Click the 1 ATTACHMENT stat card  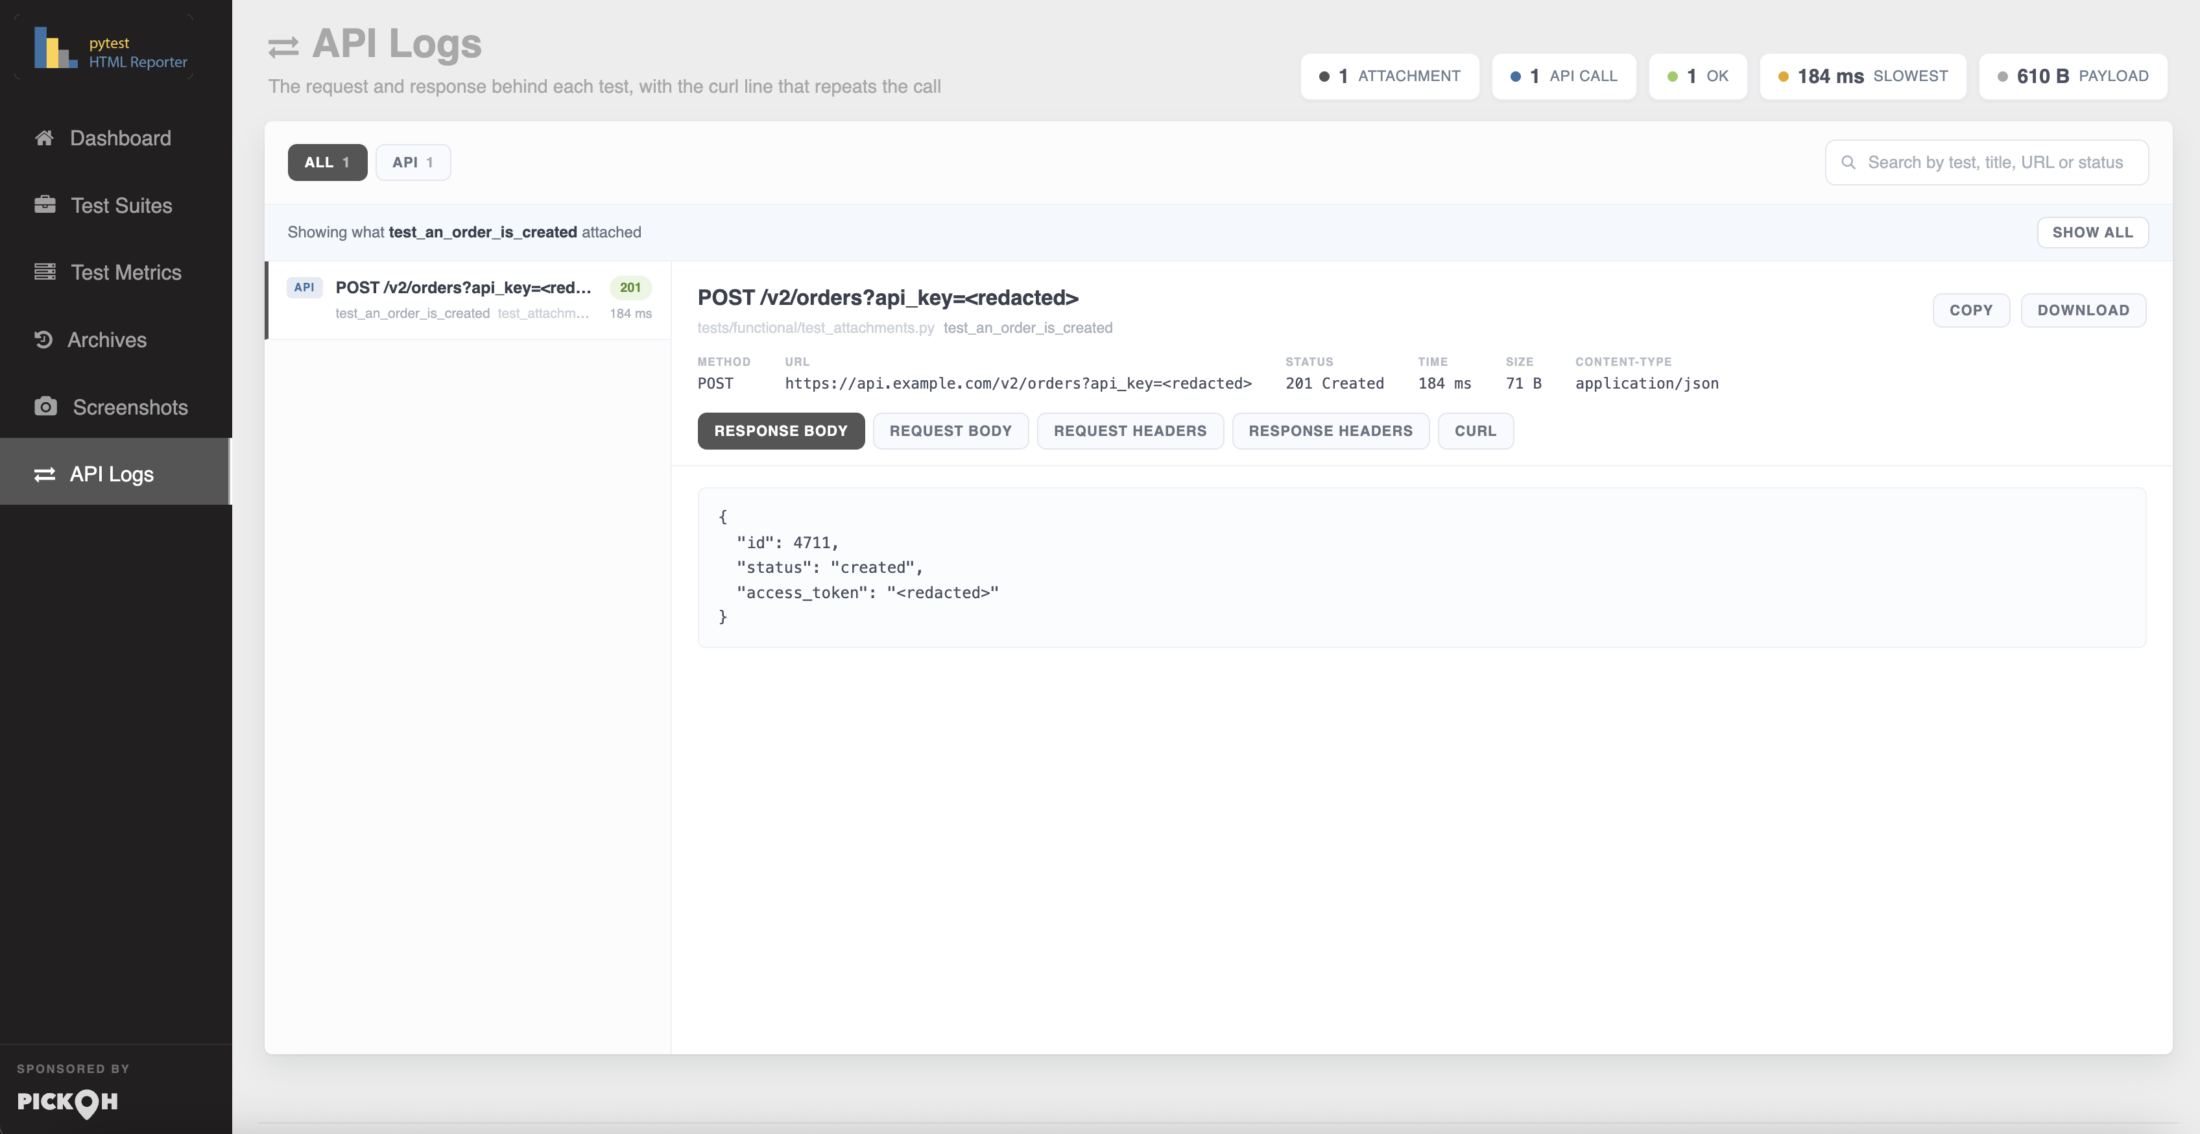pyautogui.click(x=1389, y=76)
